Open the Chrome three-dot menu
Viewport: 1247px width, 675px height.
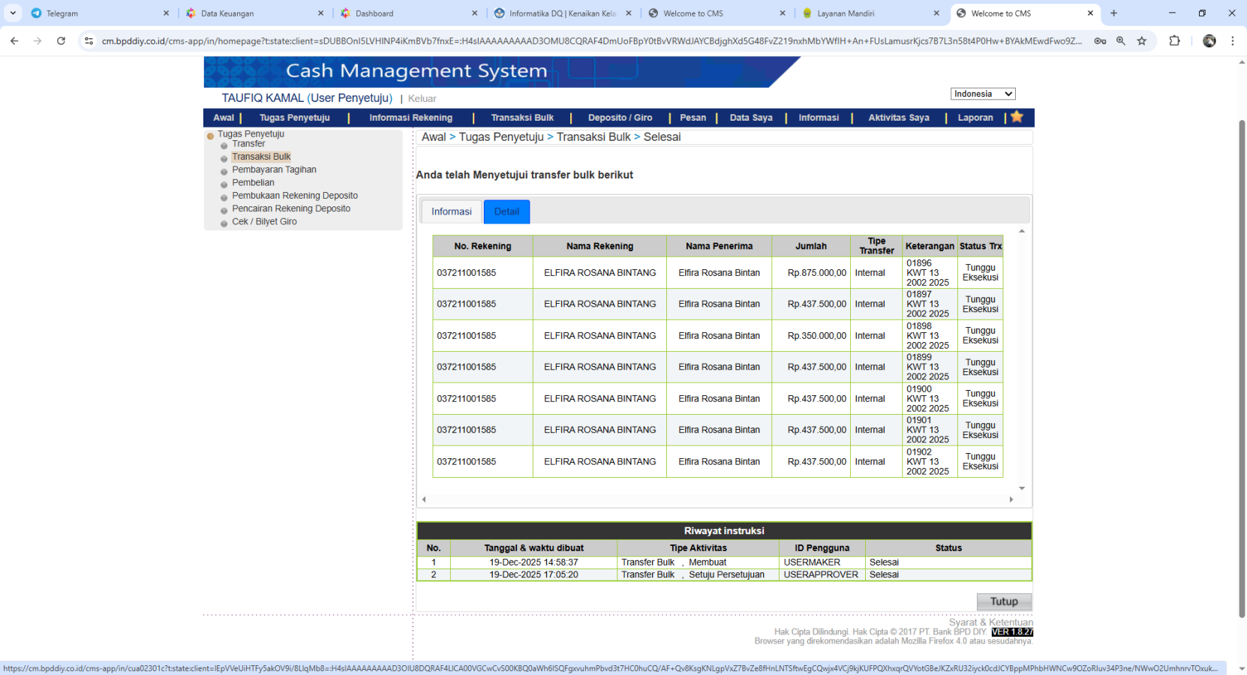pyautogui.click(x=1232, y=41)
